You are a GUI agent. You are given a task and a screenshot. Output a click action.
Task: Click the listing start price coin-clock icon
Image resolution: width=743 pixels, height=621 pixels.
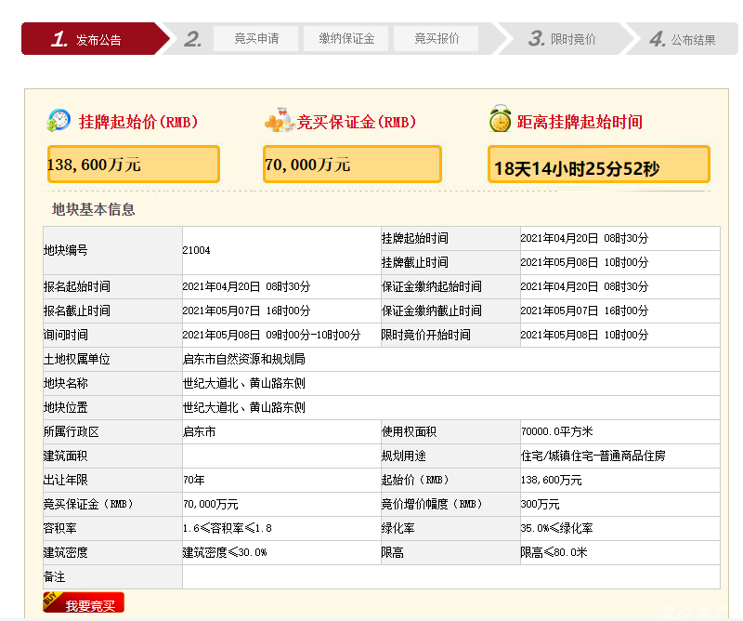[59, 121]
